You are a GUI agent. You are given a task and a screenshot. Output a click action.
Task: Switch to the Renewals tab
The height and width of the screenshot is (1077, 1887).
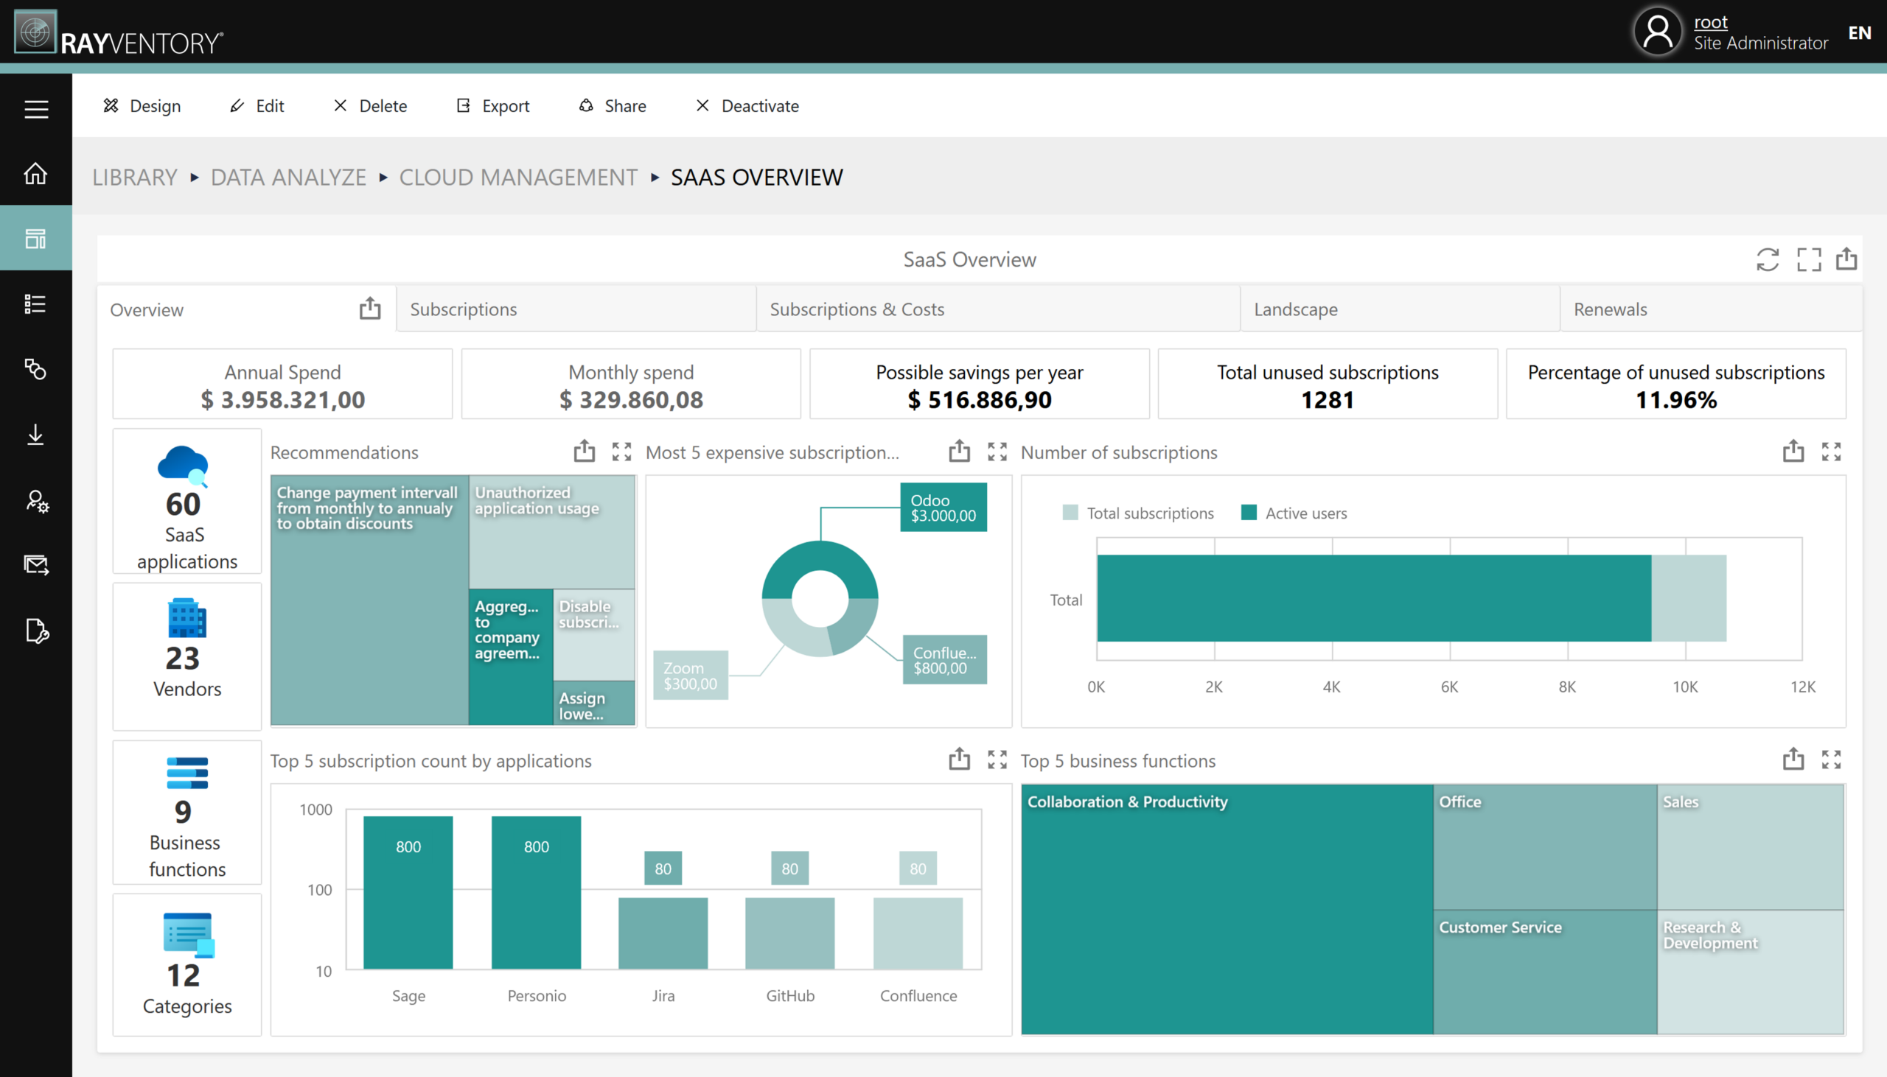coord(1611,309)
